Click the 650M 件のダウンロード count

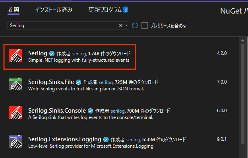(164, 140)
